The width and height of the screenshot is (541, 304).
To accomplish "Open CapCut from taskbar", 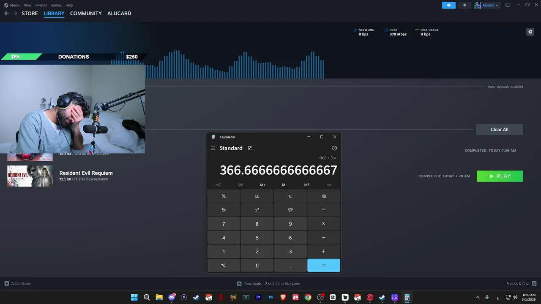I will 333,297.
